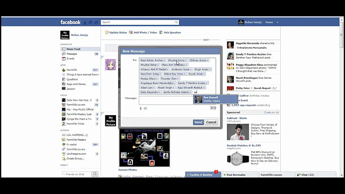The height and width of the screenshot is (194, 345).
Task: Click My Profile Picture in the sidebar
Action: (x=65, y=35)
